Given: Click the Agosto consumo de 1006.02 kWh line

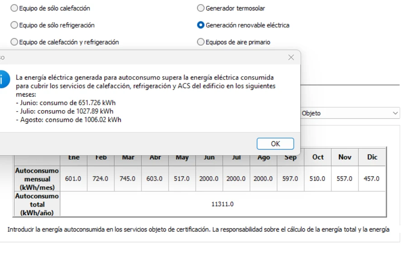Looking at the screenshot, I should pos(69,120).
